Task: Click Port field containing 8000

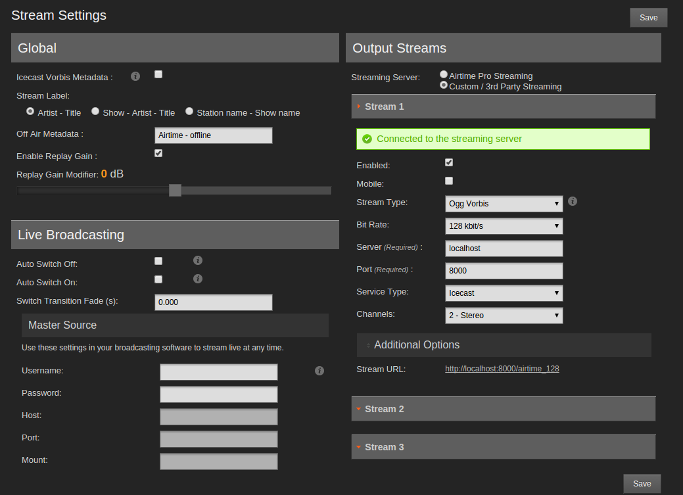Action: (504, 271)
